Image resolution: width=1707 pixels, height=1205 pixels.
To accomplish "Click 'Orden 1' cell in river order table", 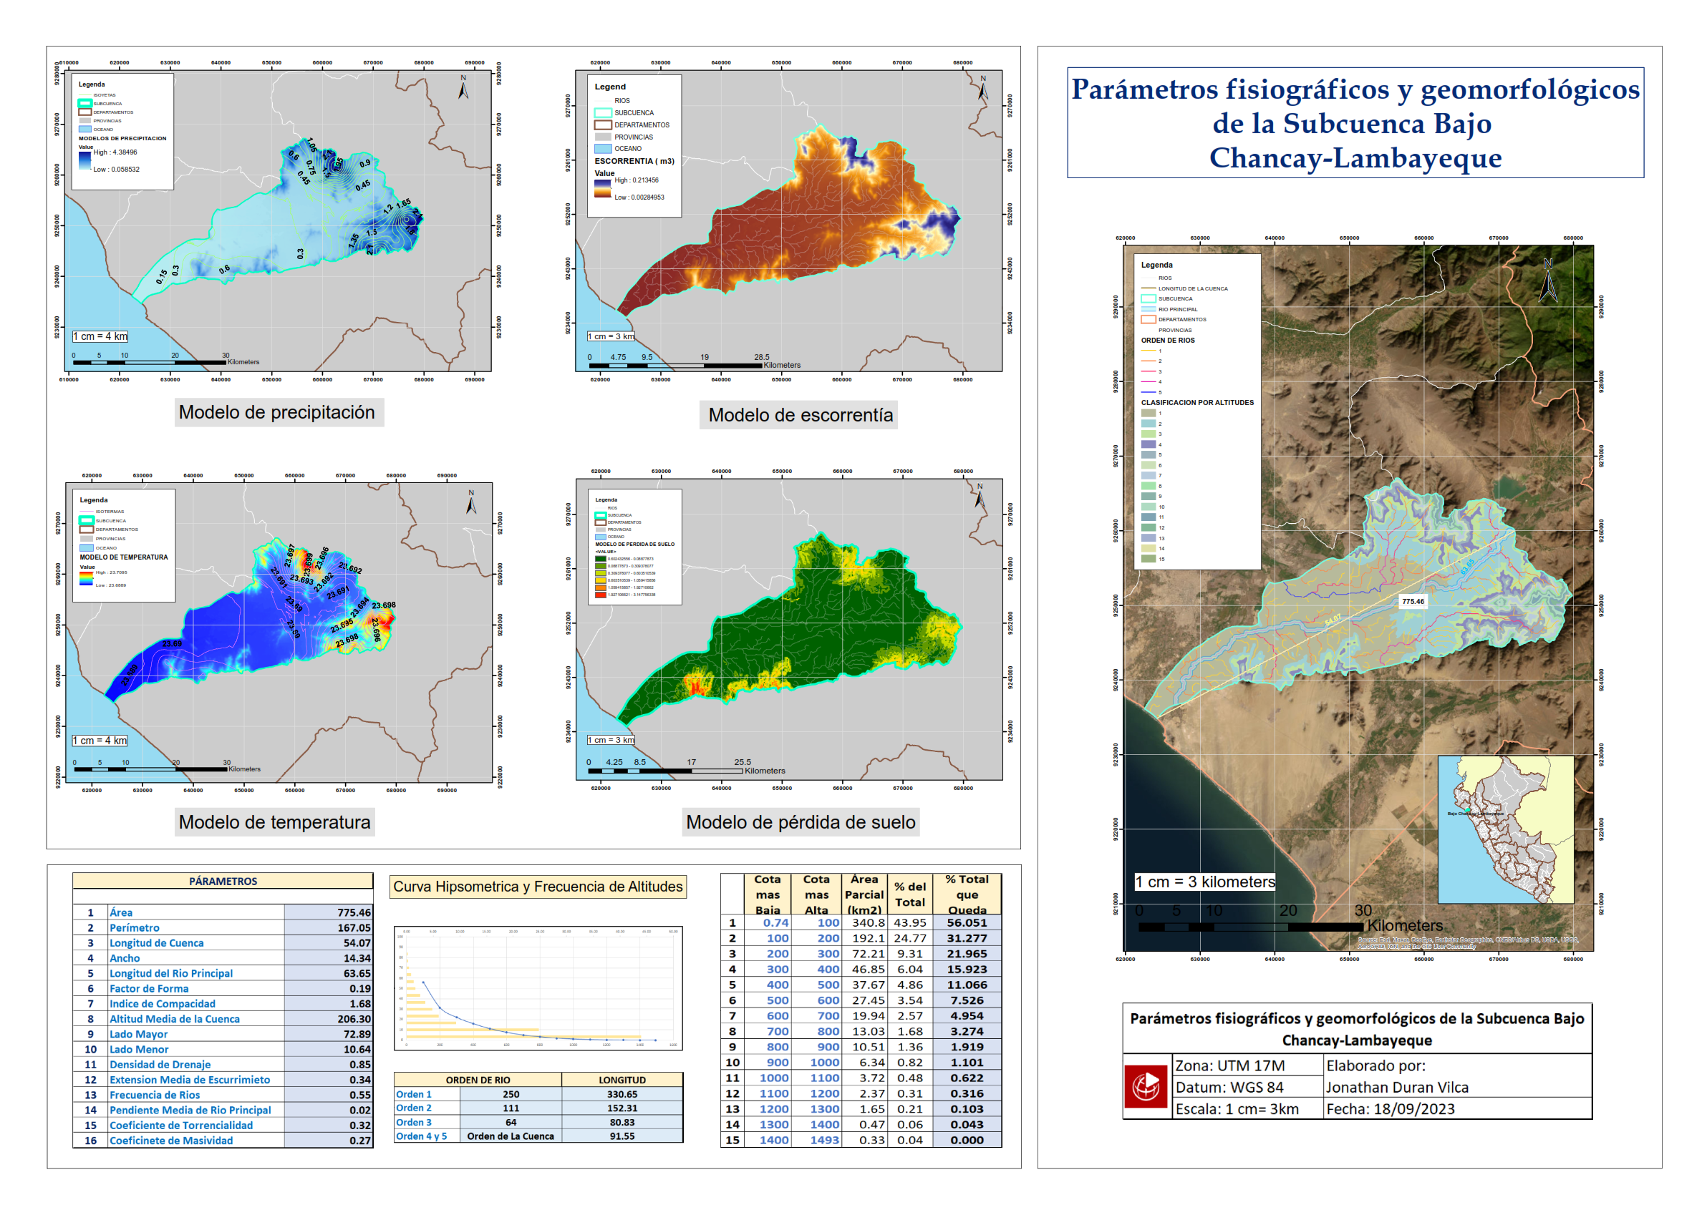I will pyautogui.click(x=413, y=1094).
